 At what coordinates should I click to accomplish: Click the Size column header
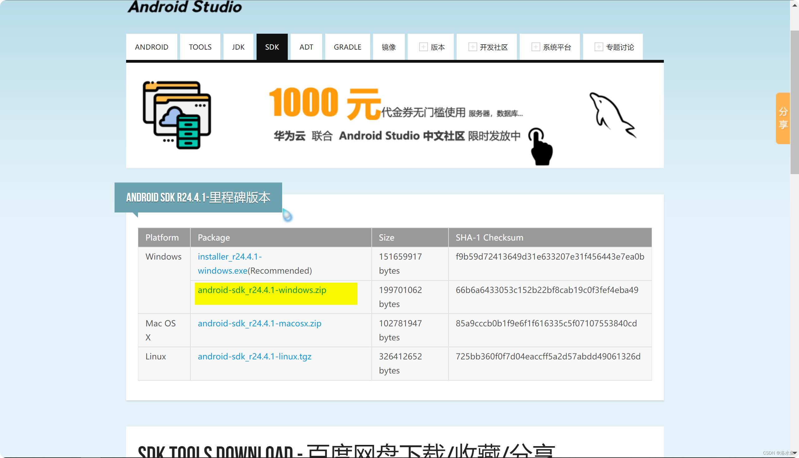[x=410, y=237]
